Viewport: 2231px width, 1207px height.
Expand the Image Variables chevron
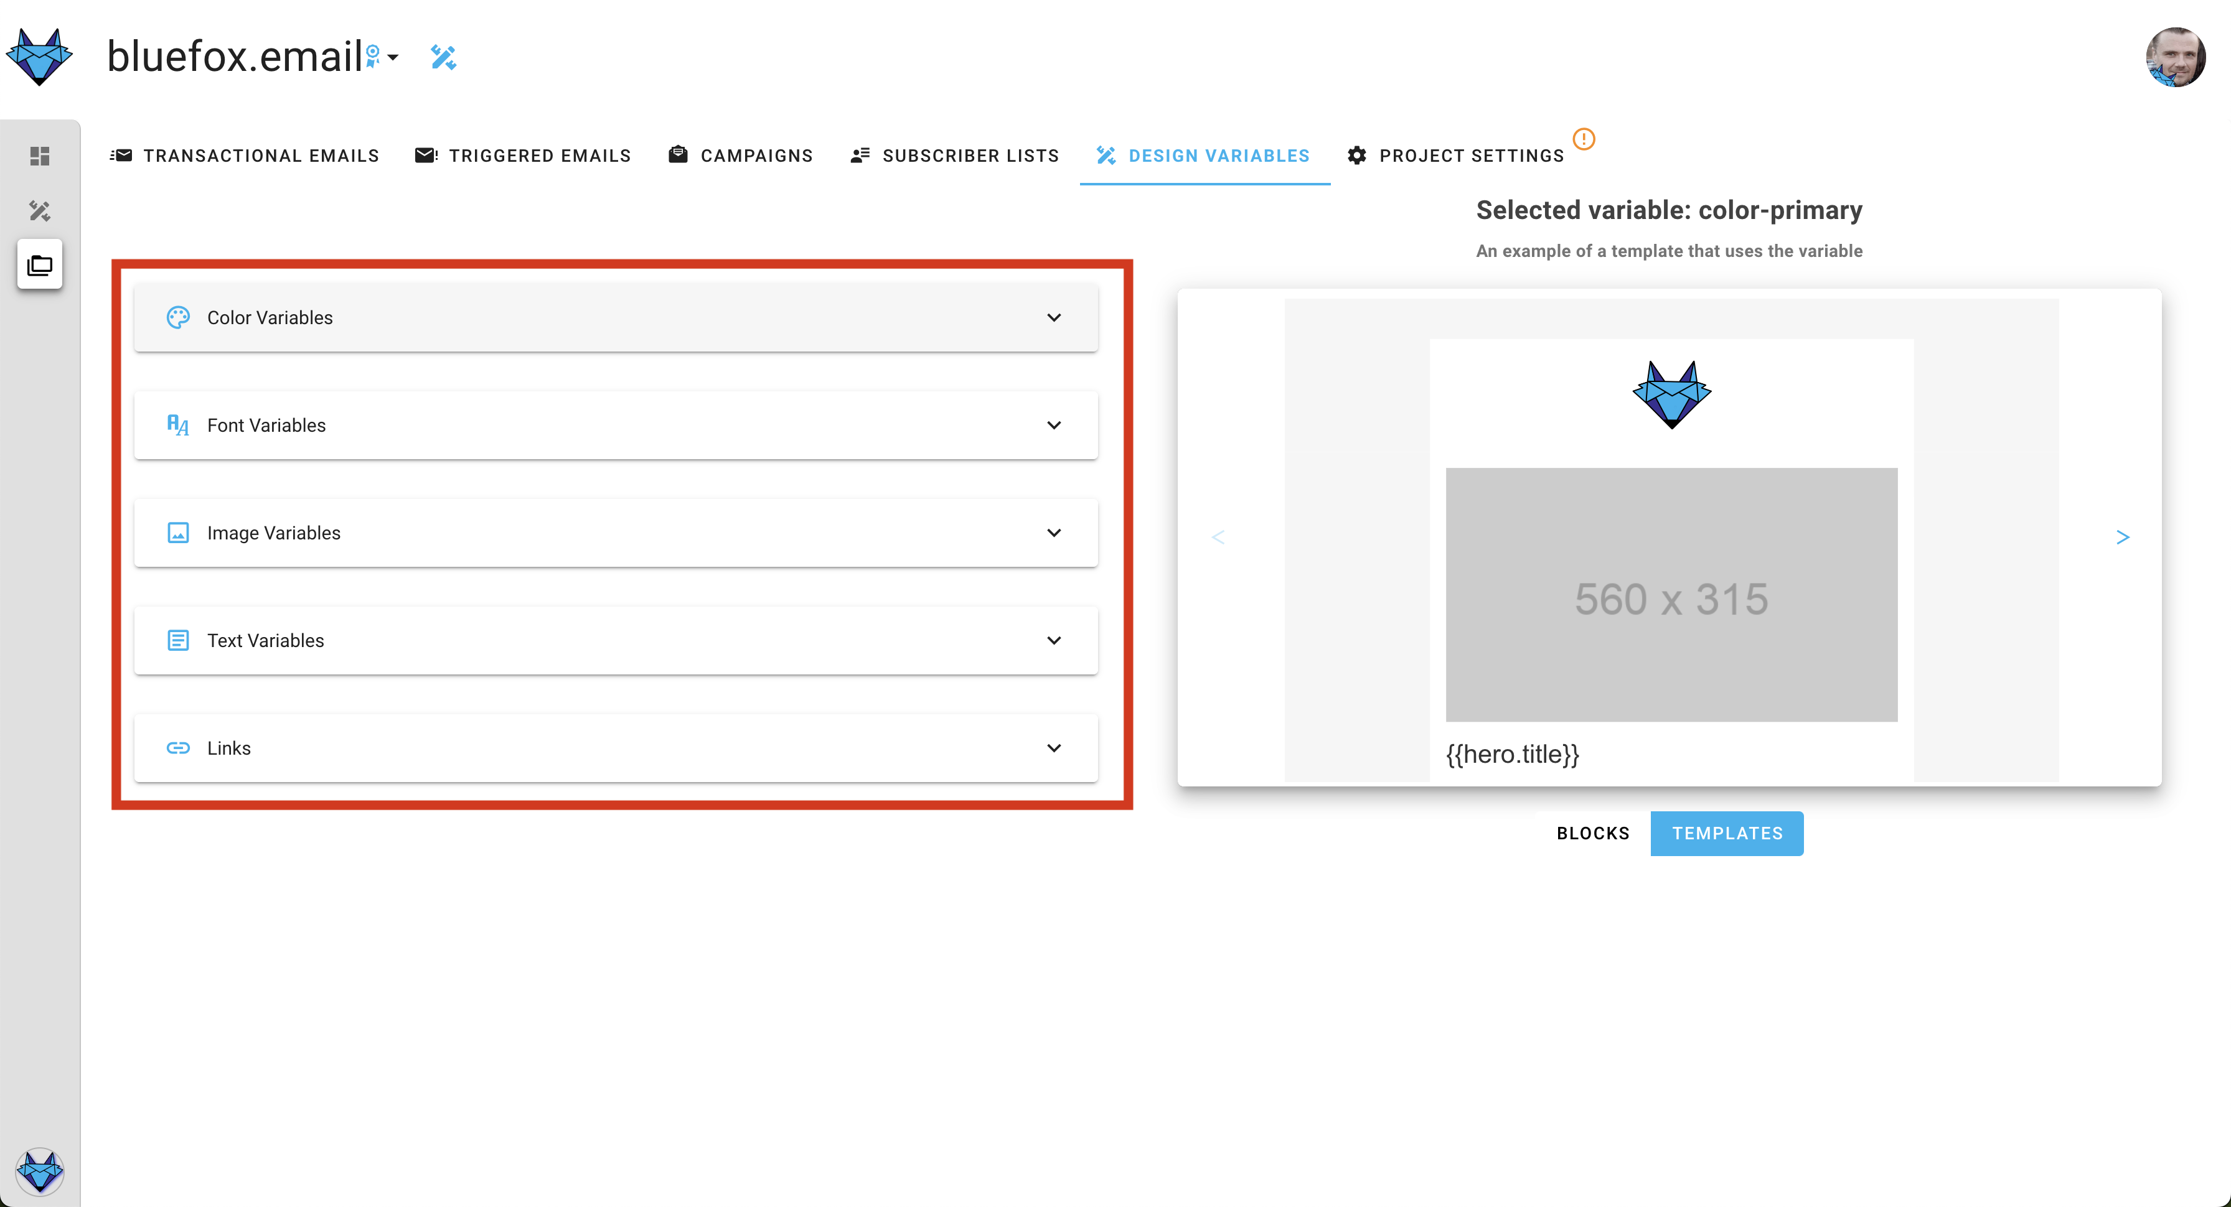click(x=1054, y=533)
